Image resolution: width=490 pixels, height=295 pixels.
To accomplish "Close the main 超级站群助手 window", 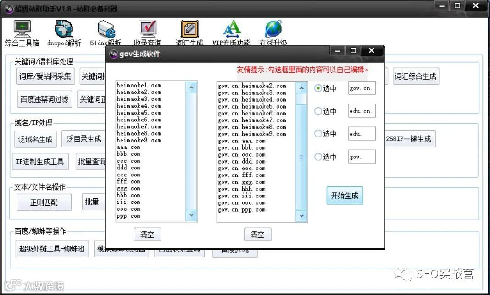I will coord(476,6).
